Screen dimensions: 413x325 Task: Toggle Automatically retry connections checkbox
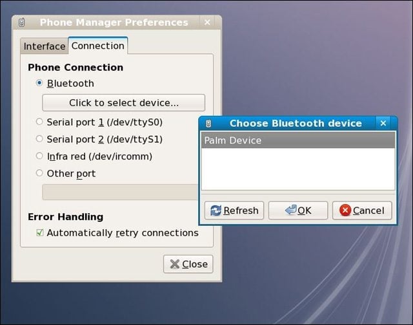click(x=40, y=232)
